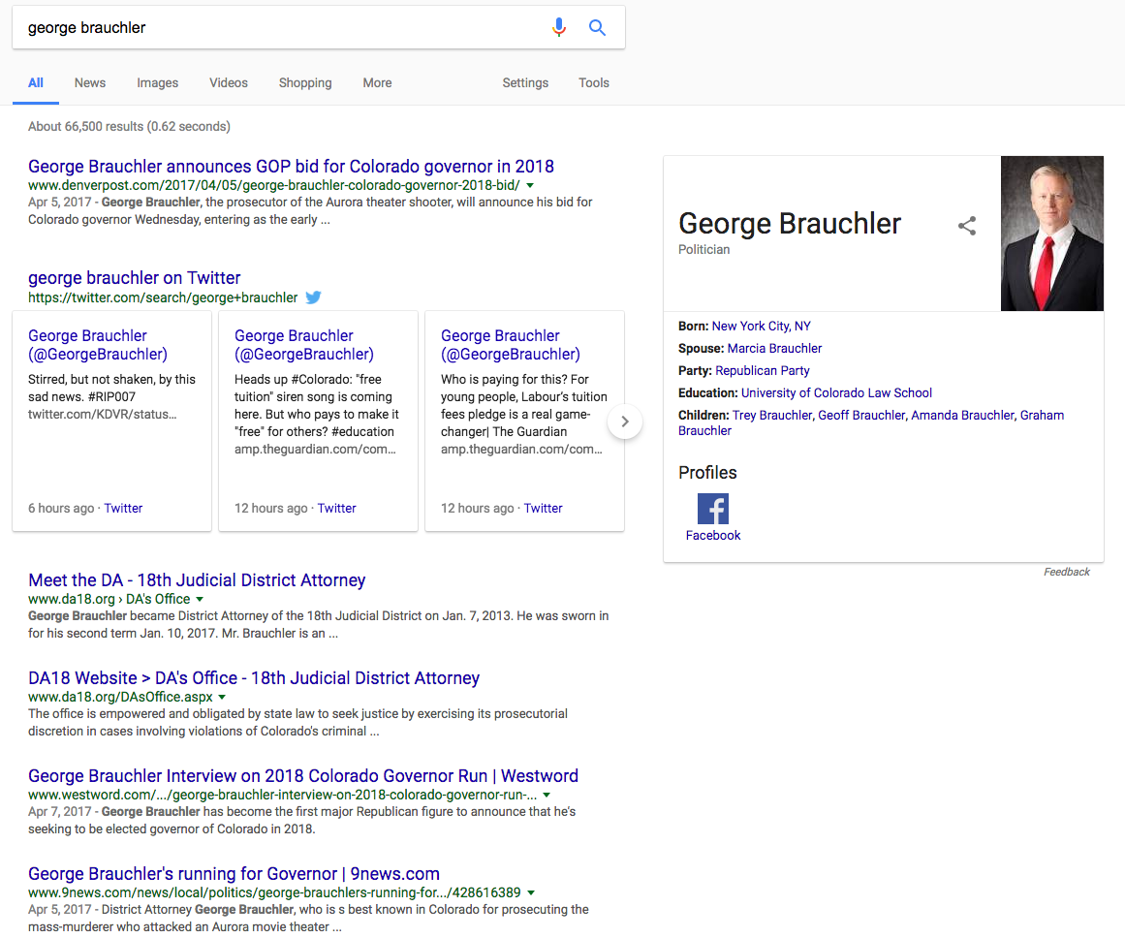Image resolution: width=1125 pixels, height=938 pixels.
Task: Expand the 9news.com result URL dropdown arrow
Action: (532, 892)
